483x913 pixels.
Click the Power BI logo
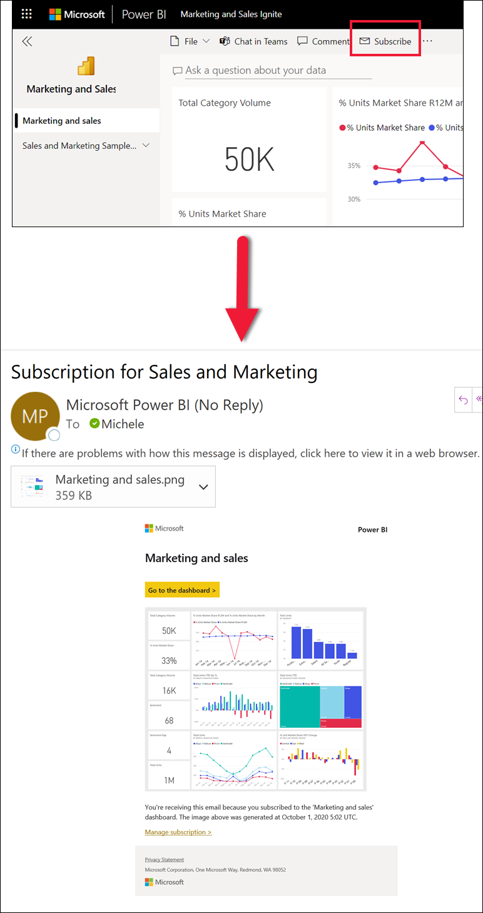pyautogui.click(x=143, y=13)
